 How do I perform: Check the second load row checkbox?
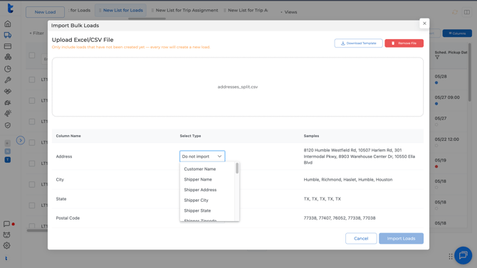[32, 100]
